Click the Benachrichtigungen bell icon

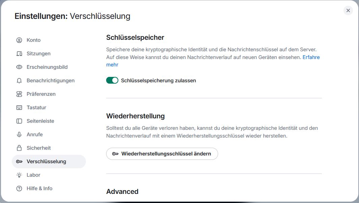19,81
